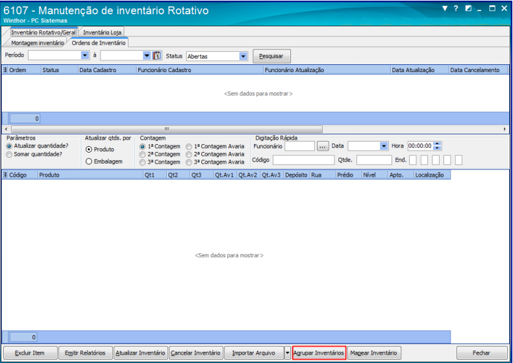Click the title bar down-triangle menu icon
Viewport: 513px width, 363px height.
click(x=445, y=8)
